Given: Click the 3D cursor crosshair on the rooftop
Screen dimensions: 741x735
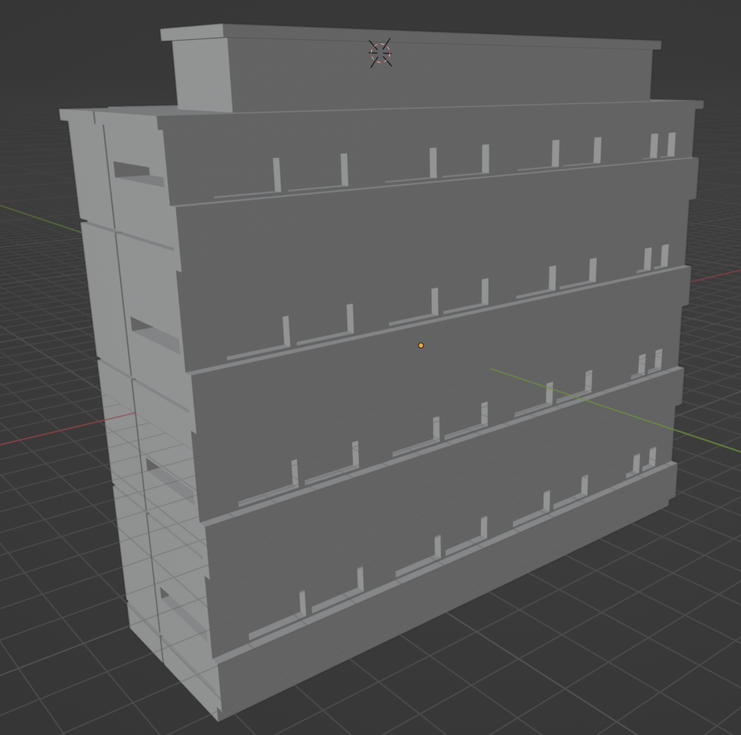Looking at the screenshot, I should (380, 53).
